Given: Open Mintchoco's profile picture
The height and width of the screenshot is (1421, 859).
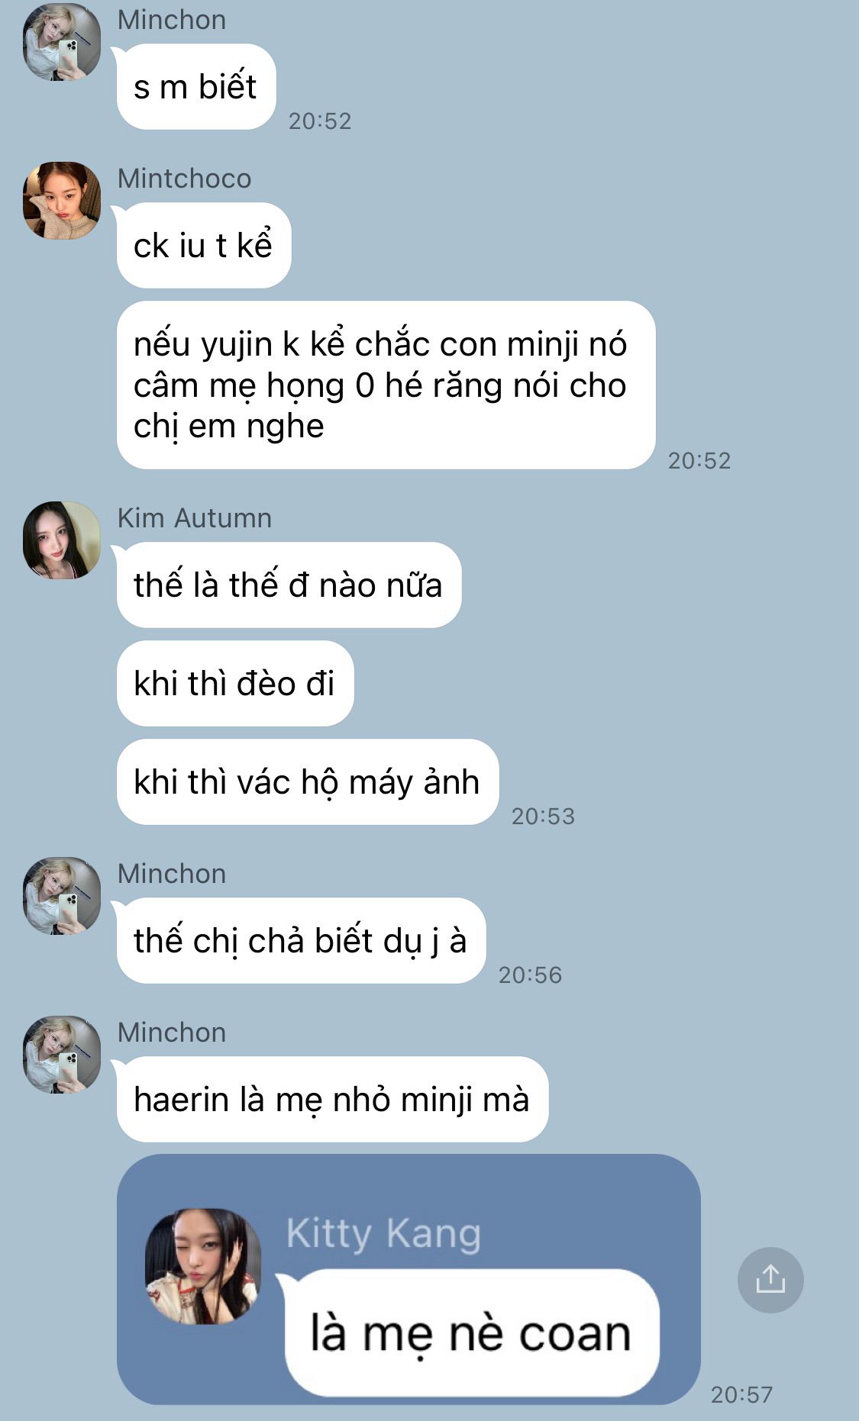Looking at the screenshot, I should (62, 201).
